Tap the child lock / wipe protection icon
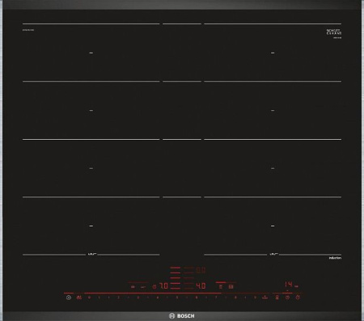The image size is (364, 321). [x=79, y=298]
